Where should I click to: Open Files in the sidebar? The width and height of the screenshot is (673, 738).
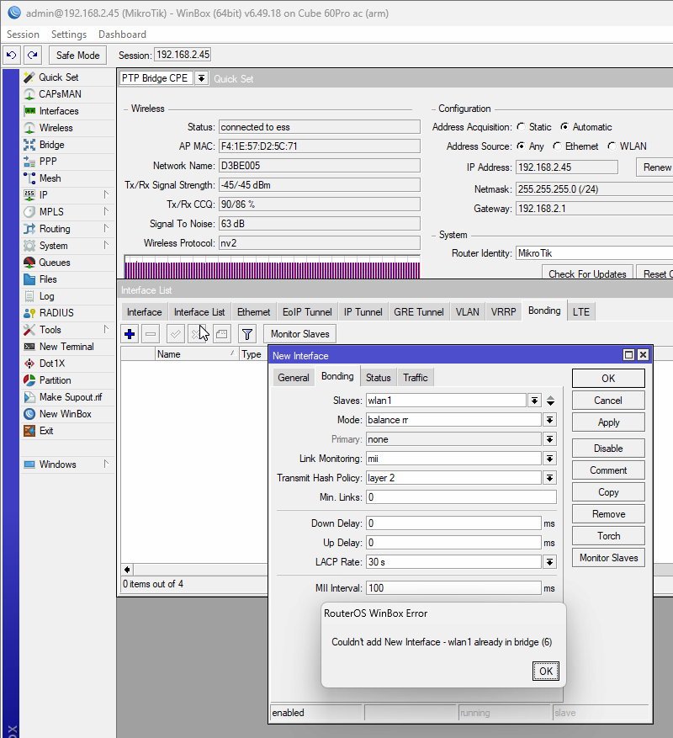(48, 279)
